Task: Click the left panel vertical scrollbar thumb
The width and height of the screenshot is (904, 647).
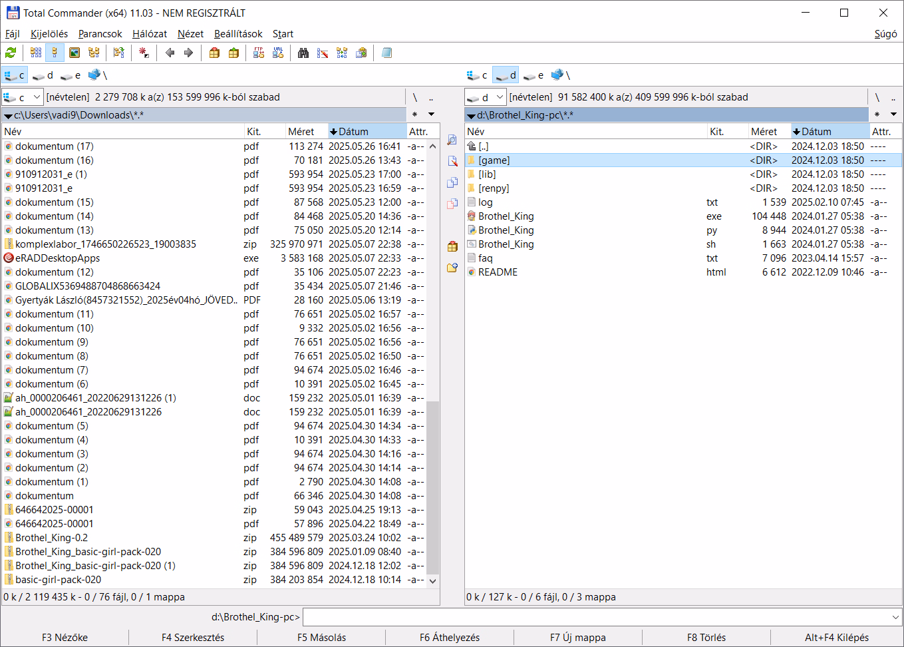Action: click(x=432, y=486)
